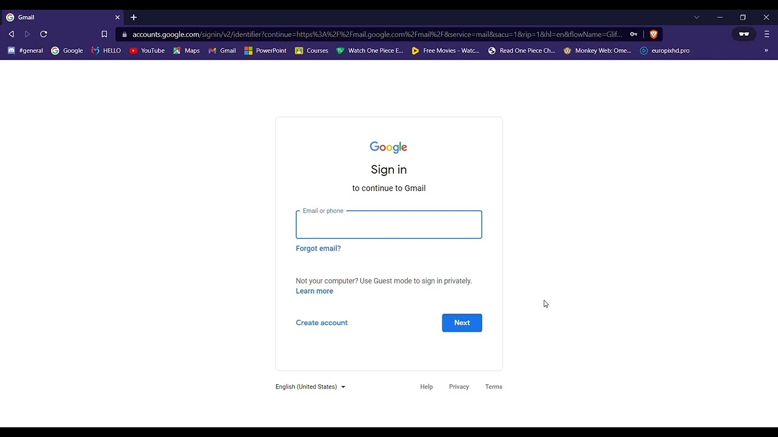
Task: Open the English (United States) language dropdown
Action: click(x=310, y=387)
